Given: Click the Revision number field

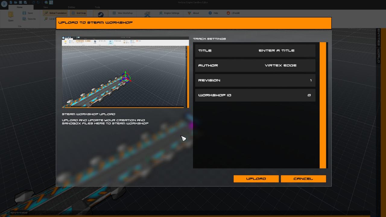Looking at the screenshot, I should click(x=310, y=80).
